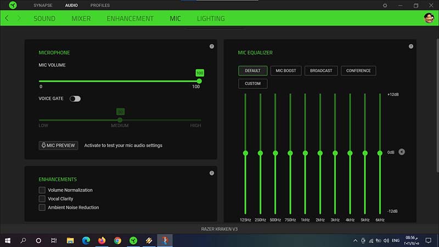Choose the Mic Boost preset
Viewport: 439px width, 247px height.
285,71
